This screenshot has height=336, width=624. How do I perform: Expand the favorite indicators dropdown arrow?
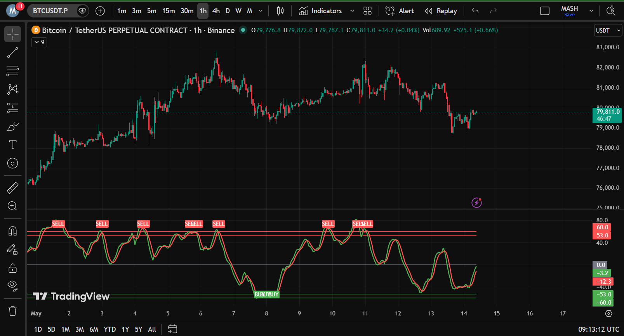point(352,11)
